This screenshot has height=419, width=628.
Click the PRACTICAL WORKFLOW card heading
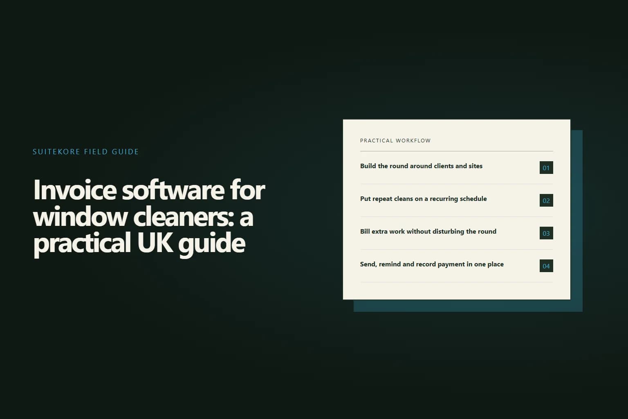click(395, 140)
